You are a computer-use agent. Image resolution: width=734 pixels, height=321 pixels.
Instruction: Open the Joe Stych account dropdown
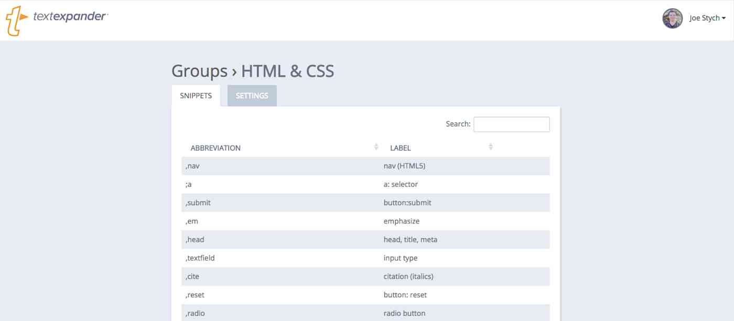(707, 17)
